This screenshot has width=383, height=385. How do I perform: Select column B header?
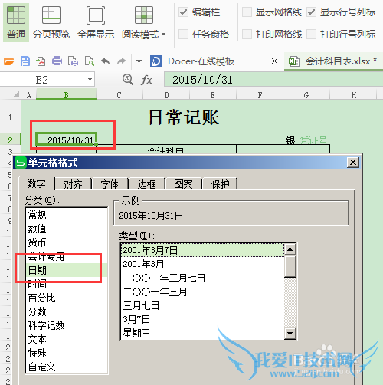click(x=67, y=95)
